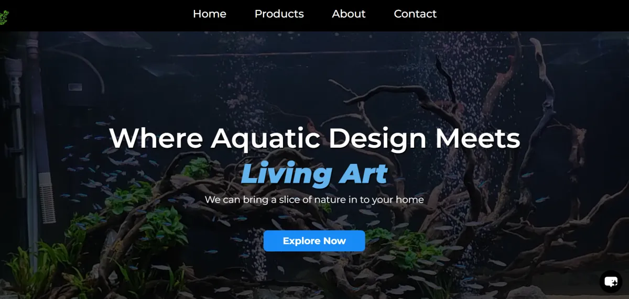The height and width of the screenshot is (299, 629).
Task: Click the Living Art blue italic heading
Action: point(314,174)
